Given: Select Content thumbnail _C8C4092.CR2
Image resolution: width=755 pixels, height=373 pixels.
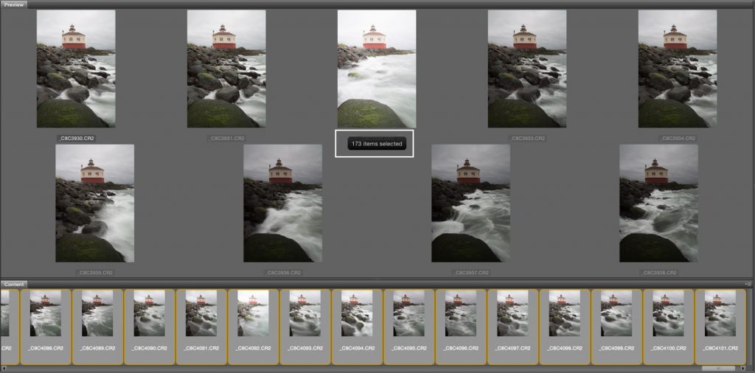Looking at the screenshot, I should (x=254, y=327).
